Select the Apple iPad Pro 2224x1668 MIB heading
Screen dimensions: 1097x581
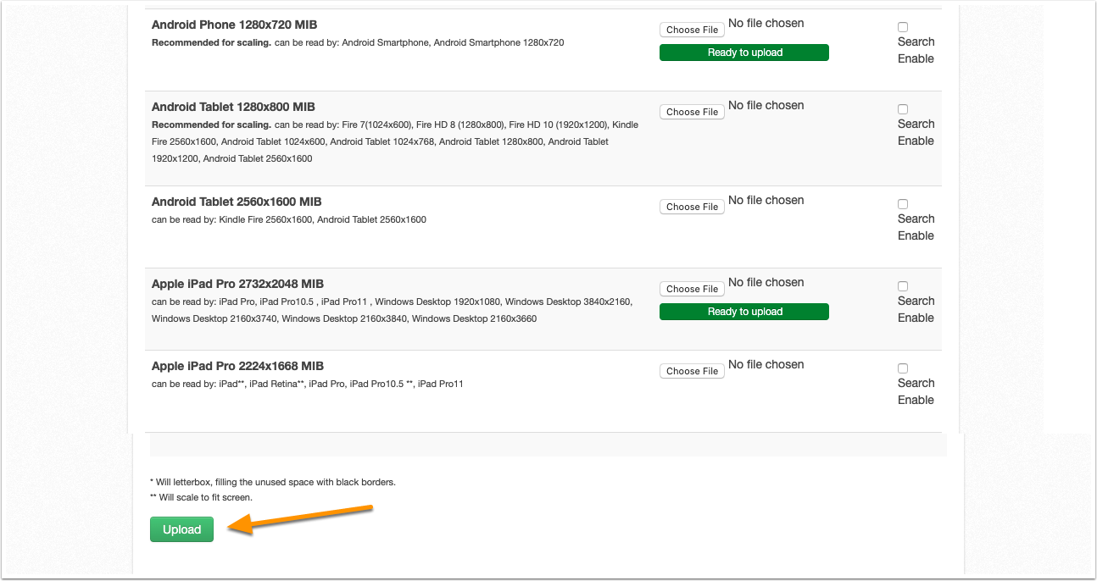click(237, 366)
